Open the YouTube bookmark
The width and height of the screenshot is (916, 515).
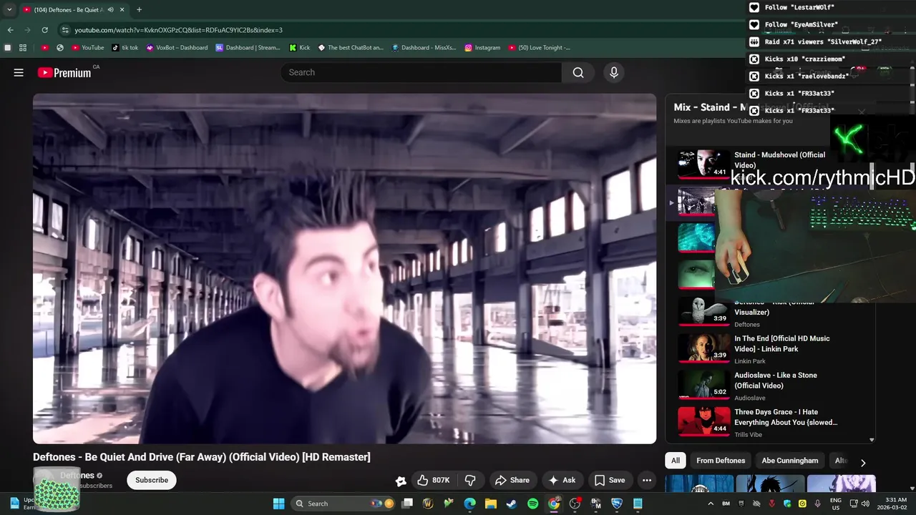click(88, 48)
